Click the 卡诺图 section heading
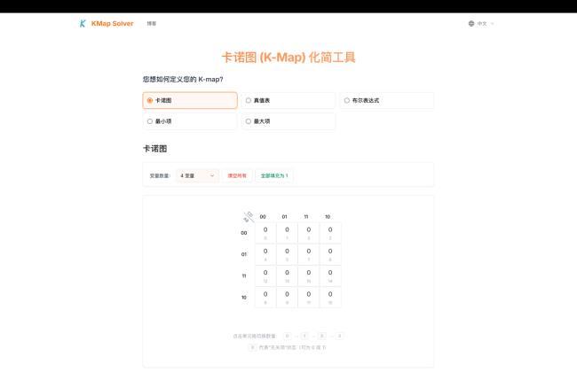The height and width of the screenshot is (372, 577). click(x=155, y=149)
